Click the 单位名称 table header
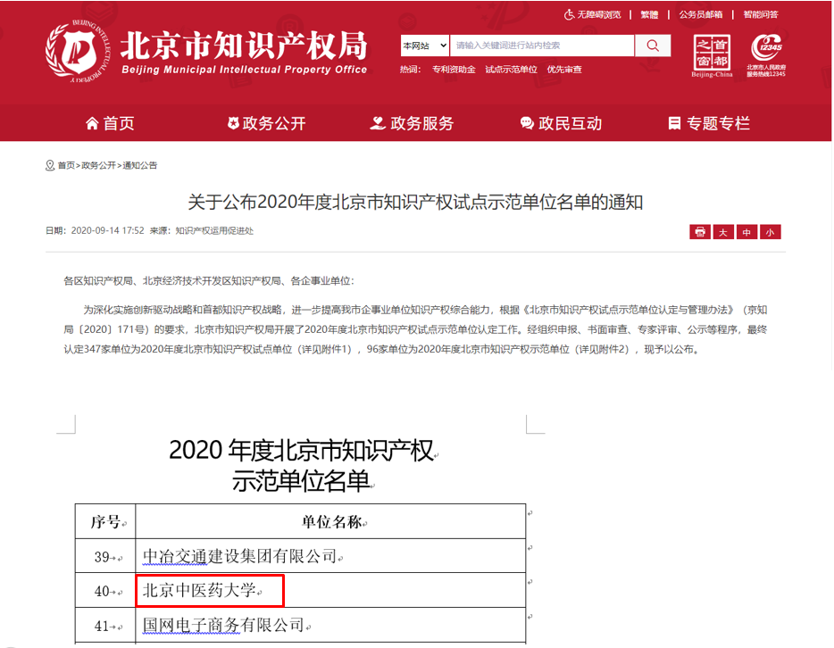The image size is (834, 648). pos(330,521)
